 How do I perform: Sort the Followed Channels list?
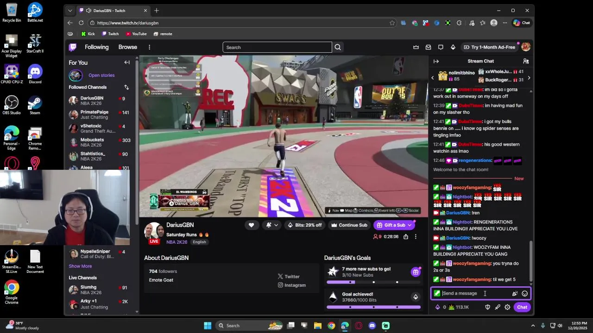tap(126, 87)
